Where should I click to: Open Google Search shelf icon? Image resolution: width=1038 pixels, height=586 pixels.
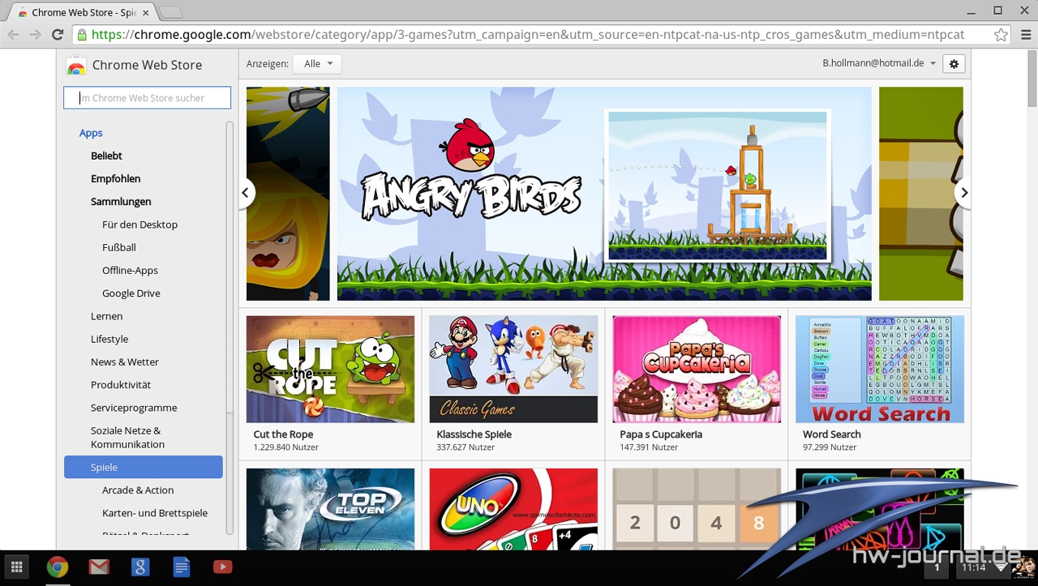tap(140, 567)
